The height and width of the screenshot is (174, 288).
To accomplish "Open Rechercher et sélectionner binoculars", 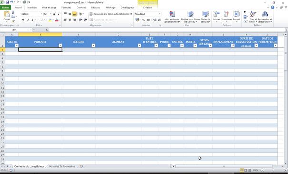I will coord(265,17).
